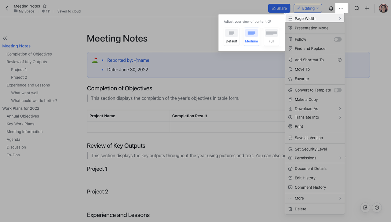391x222 pixels.
Task: Choose the Default page width option
Action: (231, 37)
